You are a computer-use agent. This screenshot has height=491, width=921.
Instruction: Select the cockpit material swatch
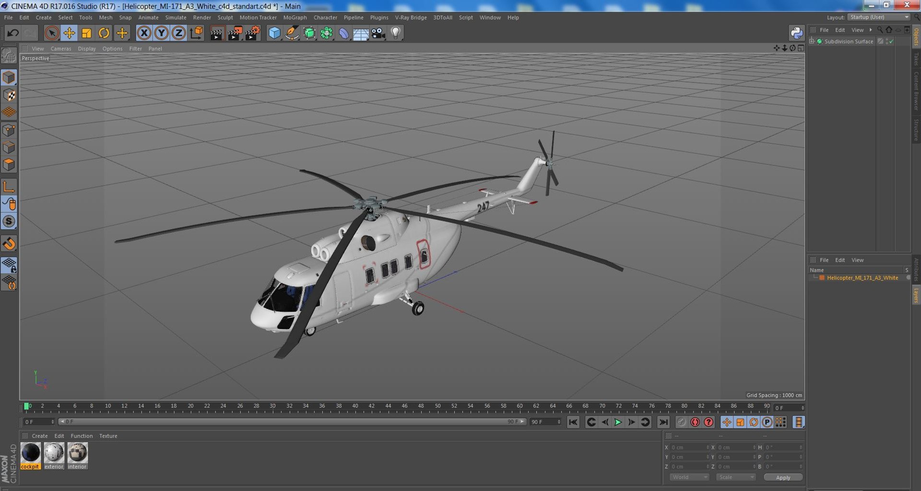pyautogui.click(x=30, y=456)
